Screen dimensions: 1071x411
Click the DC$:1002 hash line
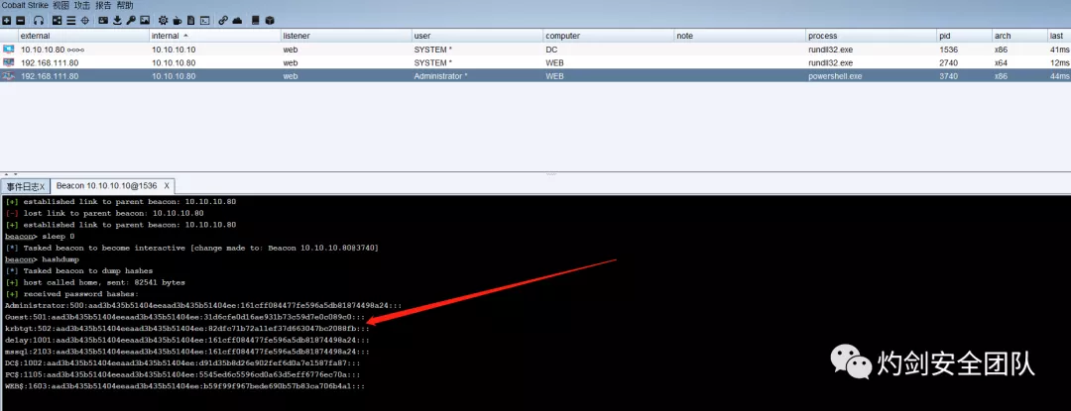[x=182, y=362]
